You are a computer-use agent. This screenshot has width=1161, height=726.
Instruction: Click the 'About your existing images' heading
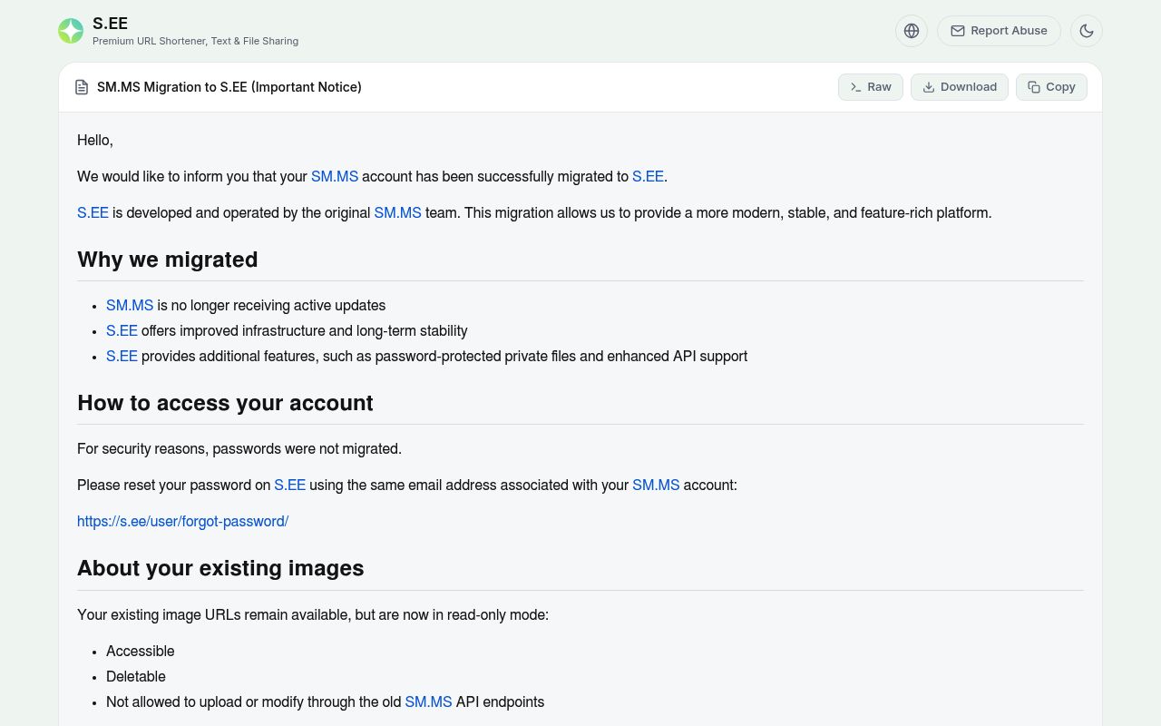tap(220, 568)
